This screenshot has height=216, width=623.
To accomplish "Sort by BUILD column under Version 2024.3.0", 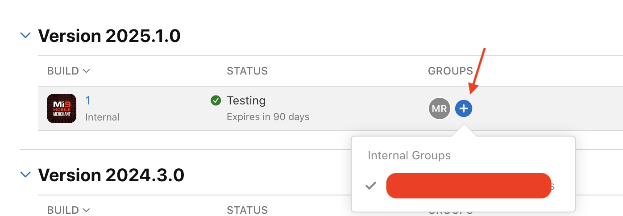I will point(68,210).
